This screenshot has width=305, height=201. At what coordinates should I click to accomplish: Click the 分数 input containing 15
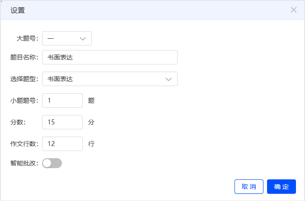click(62, 122)
